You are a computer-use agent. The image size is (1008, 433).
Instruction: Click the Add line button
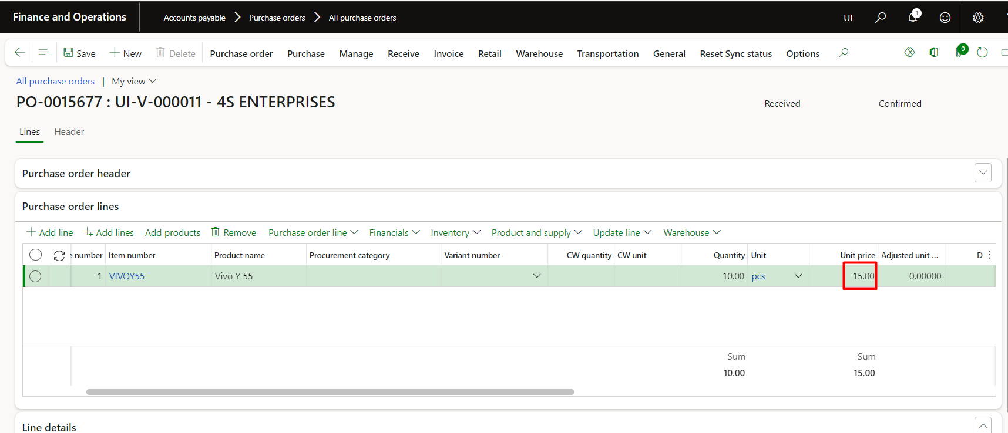pyautogui.click(x=50, y=232)
